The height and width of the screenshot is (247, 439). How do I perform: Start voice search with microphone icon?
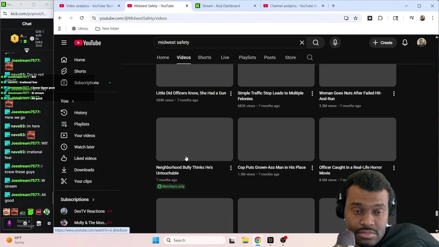(x=335, y=43)
